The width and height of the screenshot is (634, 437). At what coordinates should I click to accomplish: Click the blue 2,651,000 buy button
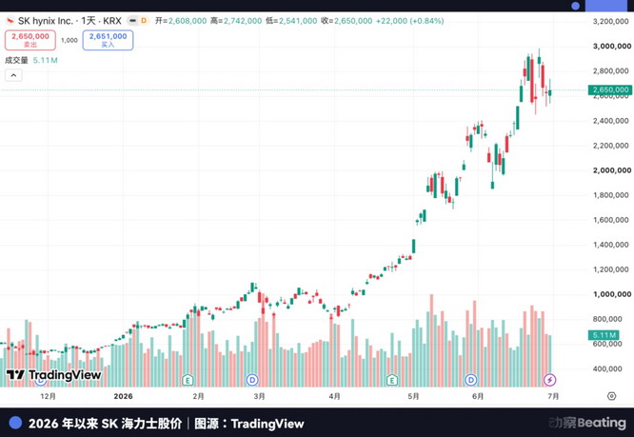[108, 40]
